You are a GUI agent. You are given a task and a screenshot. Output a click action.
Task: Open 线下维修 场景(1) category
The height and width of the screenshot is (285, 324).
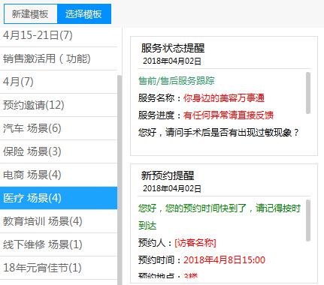[x=59, y=244]
